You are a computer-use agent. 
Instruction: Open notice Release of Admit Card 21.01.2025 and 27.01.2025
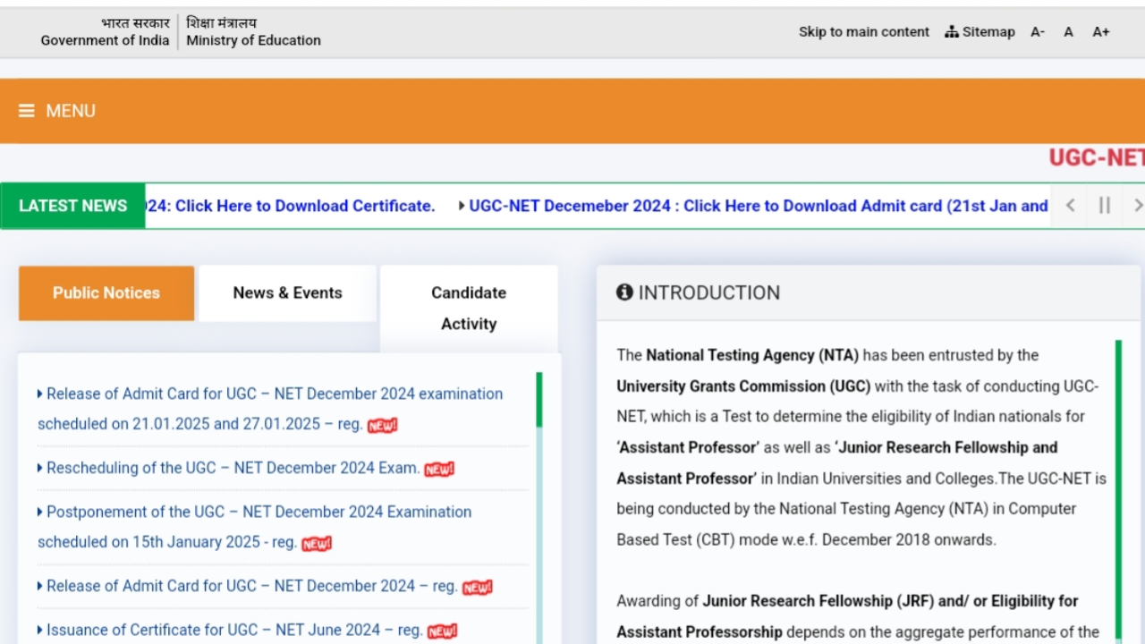pos(270,409)
